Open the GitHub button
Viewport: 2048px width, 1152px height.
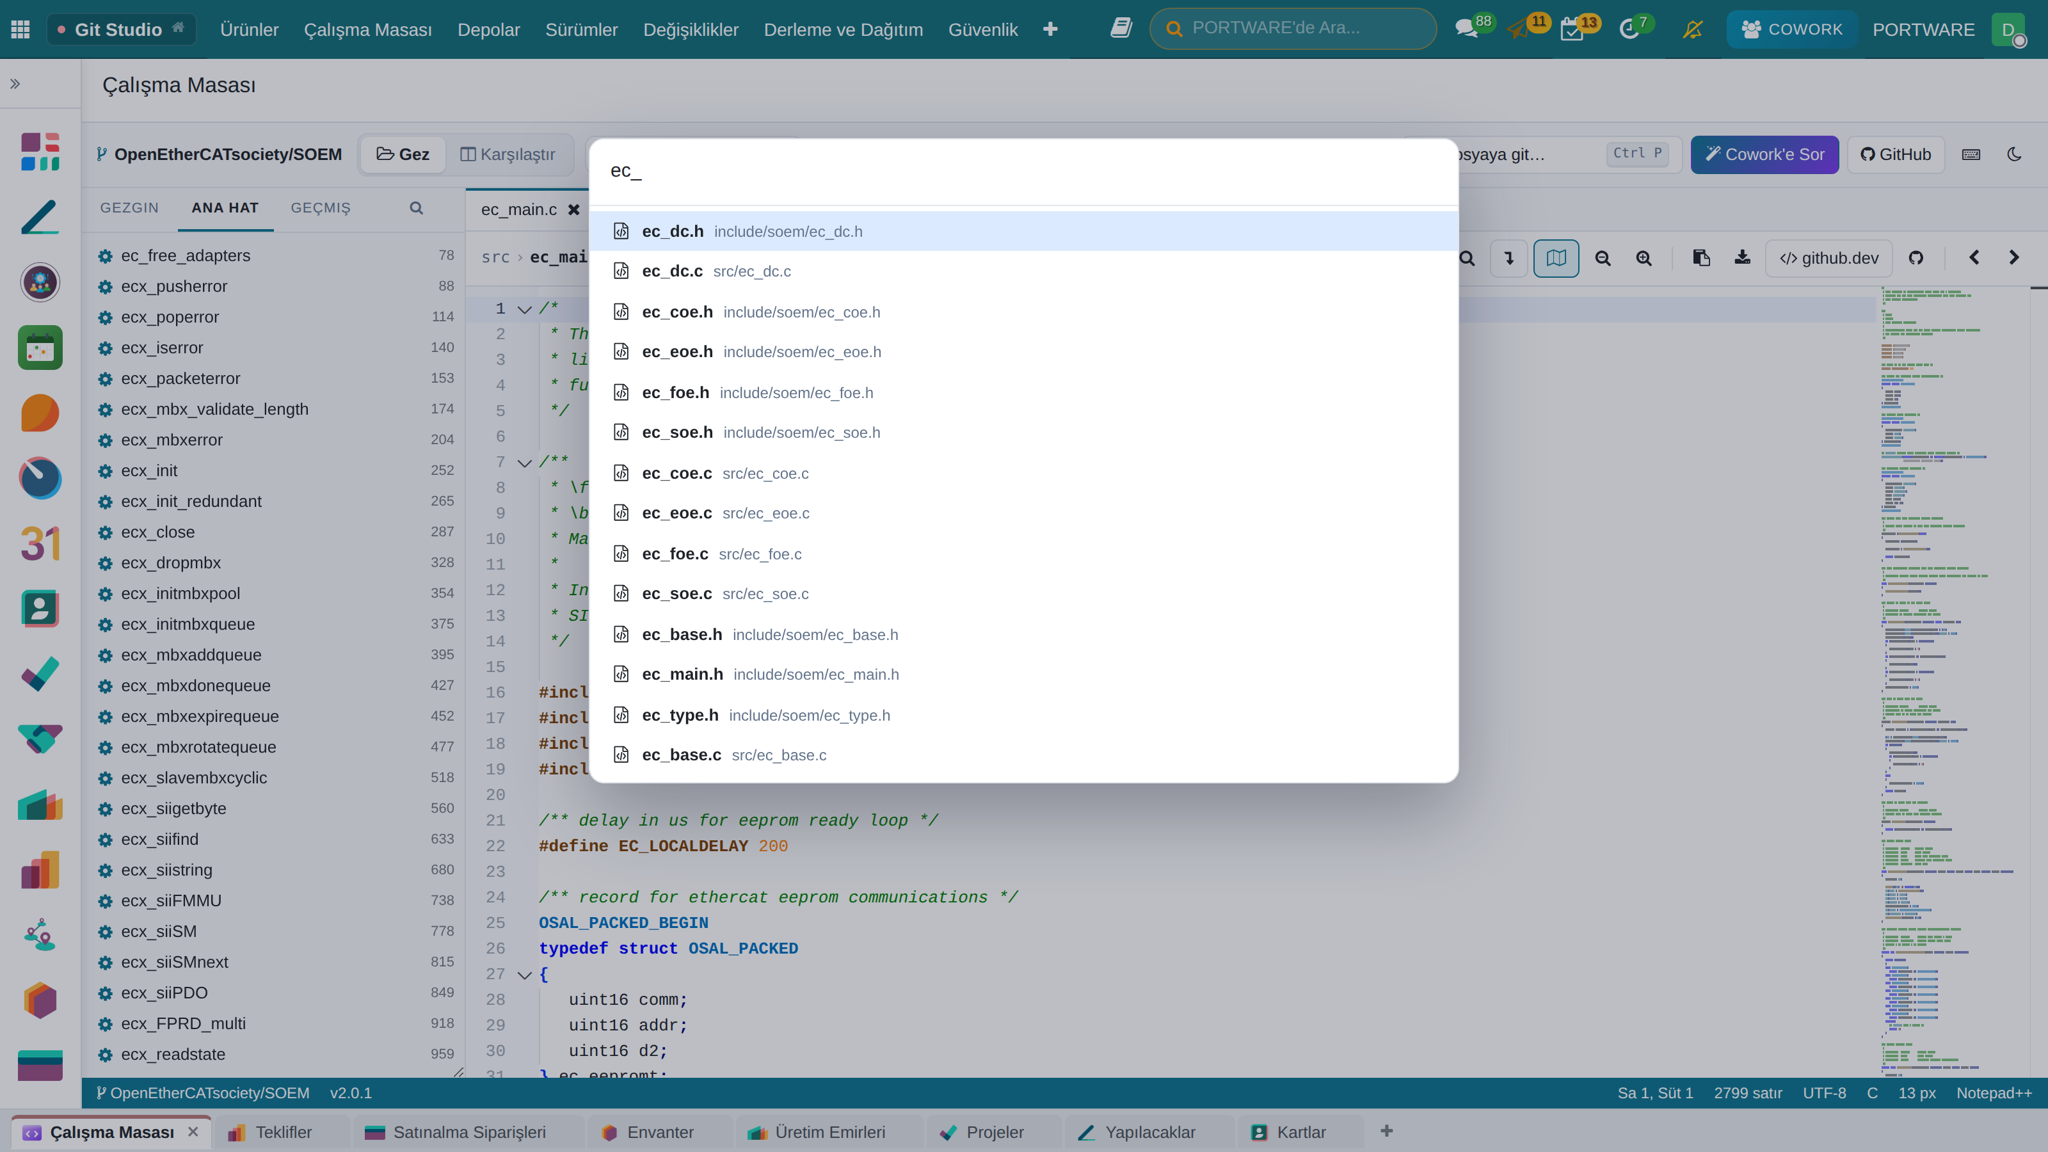pyautogui.click(x=1895, y=154)
